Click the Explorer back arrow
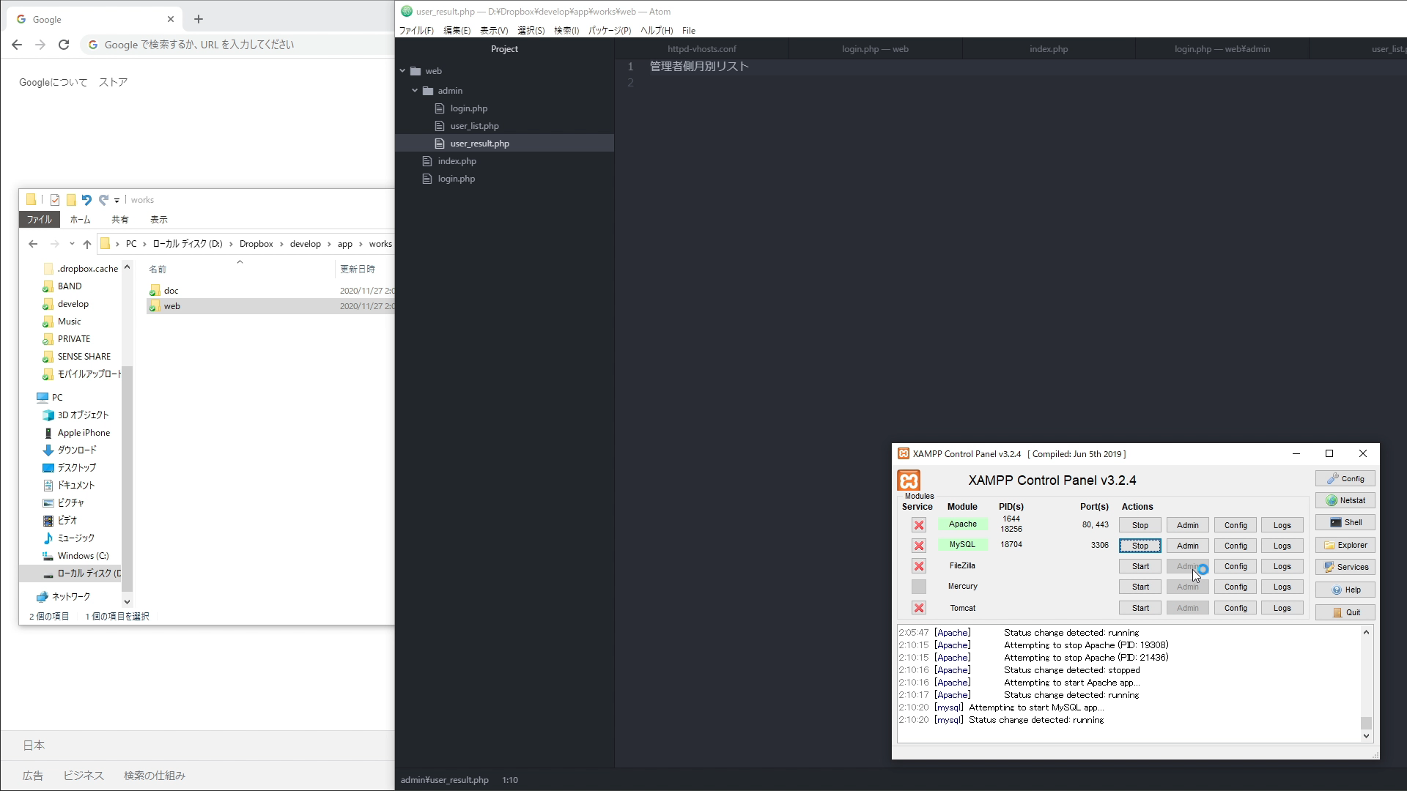 [x=33, y=244]
